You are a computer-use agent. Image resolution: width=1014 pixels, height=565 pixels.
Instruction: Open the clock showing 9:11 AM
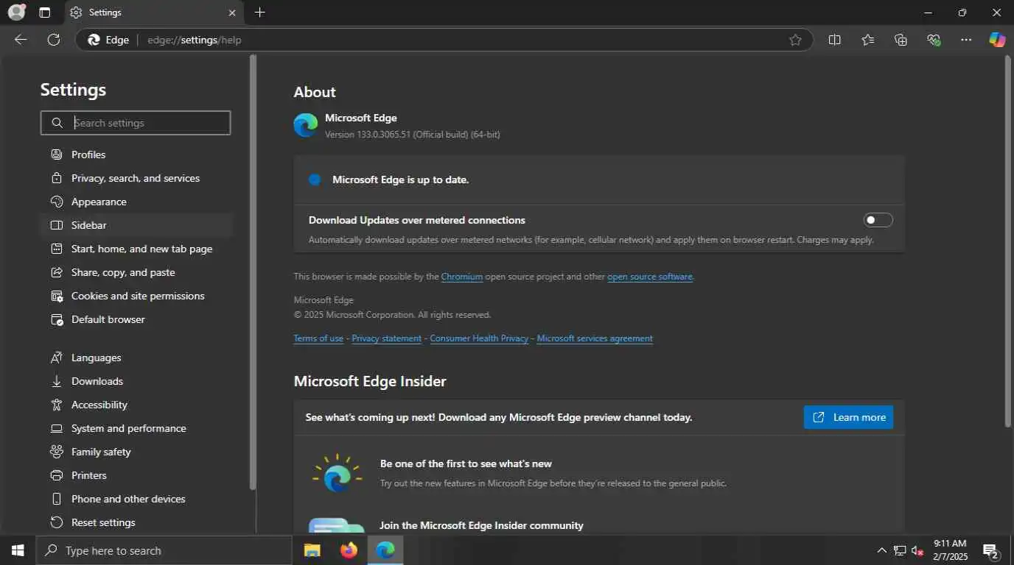tap(949, 550)
